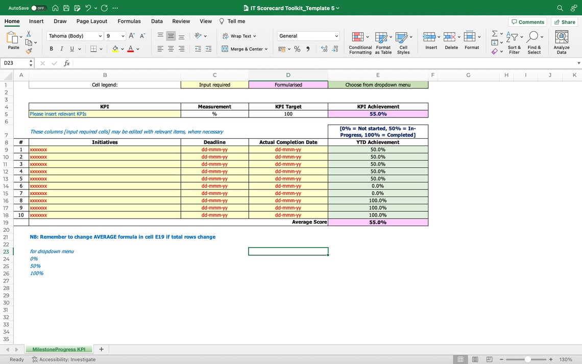The image size is (582, 364).
Task: Switch to the Formulas ribbon tab
Action: [129, 21]
